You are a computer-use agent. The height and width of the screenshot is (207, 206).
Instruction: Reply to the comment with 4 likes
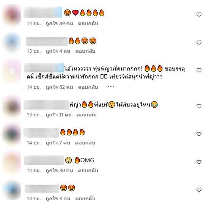pos(85,51)
